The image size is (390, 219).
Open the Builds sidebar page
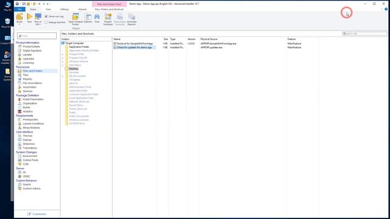click(26, 108)
